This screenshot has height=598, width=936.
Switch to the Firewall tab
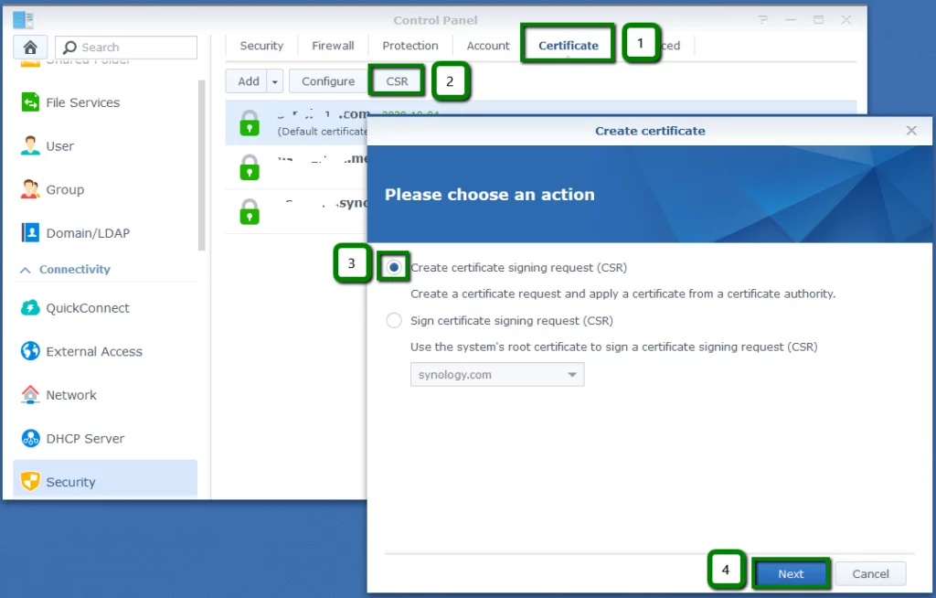[333, 46]
